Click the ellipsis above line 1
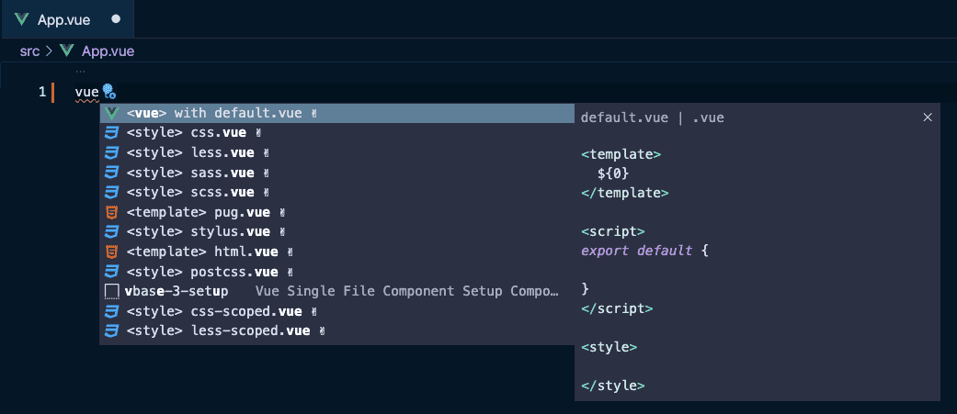 coord(80,72)
